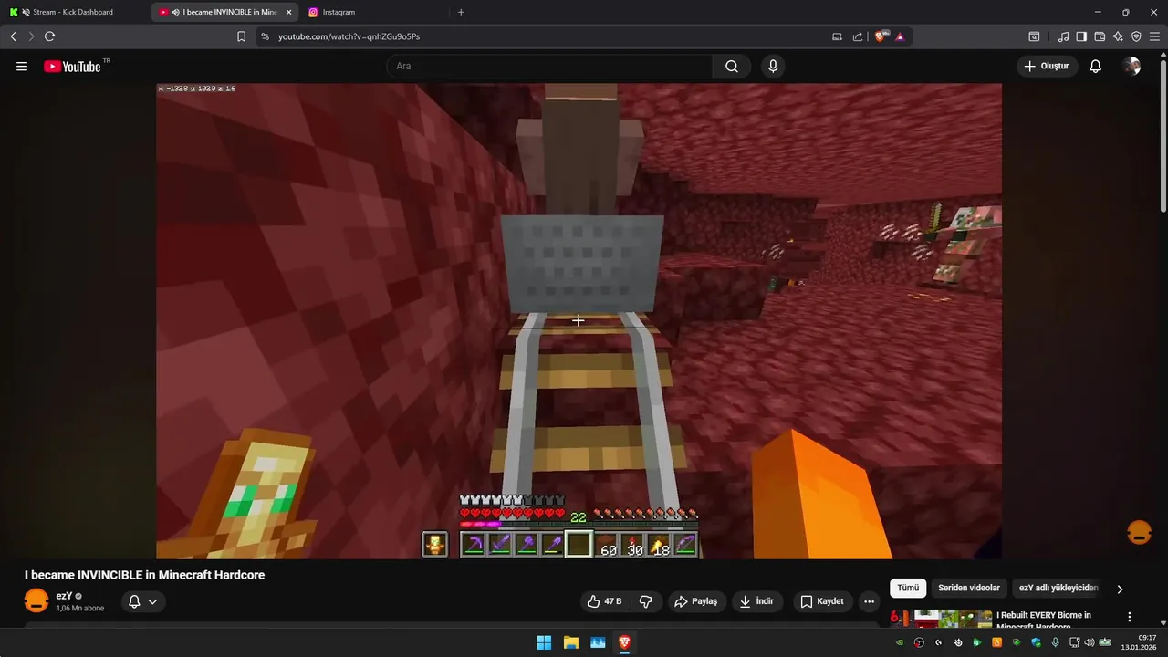This screenshot has width=1168, height=657.
Task: Open the microphone tray icon
Action: (x=1055, y=642)
